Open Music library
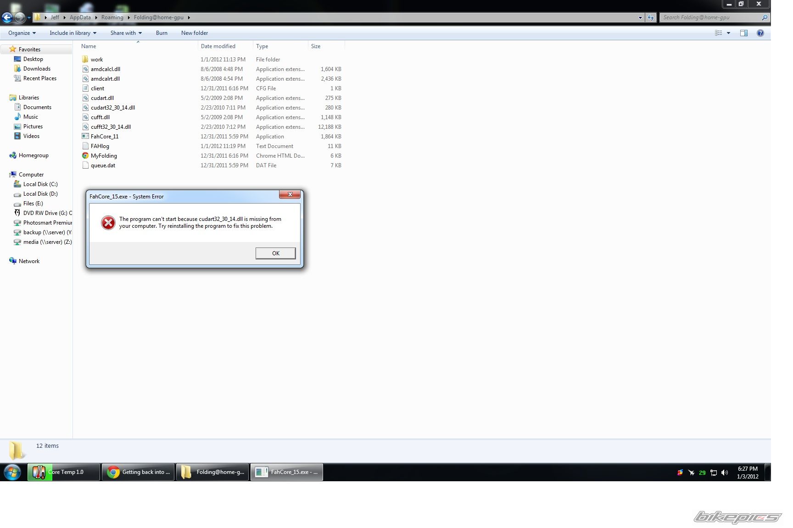The height and width of the screenshot is (528, 793). (x=31, y=117)
